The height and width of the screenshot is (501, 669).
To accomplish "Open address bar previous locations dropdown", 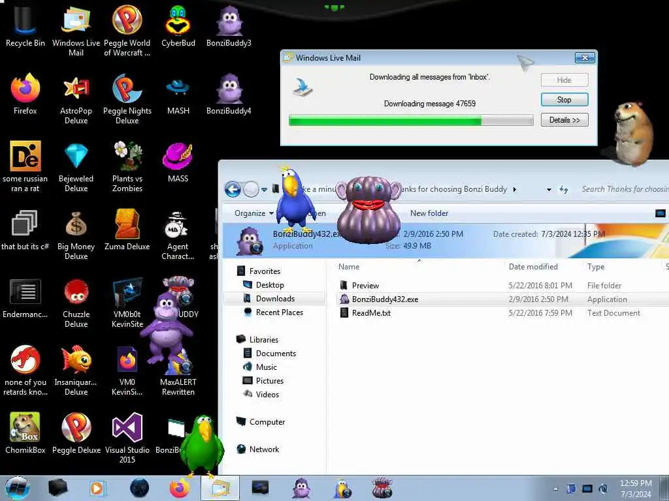I will click(x=549, y=190).
